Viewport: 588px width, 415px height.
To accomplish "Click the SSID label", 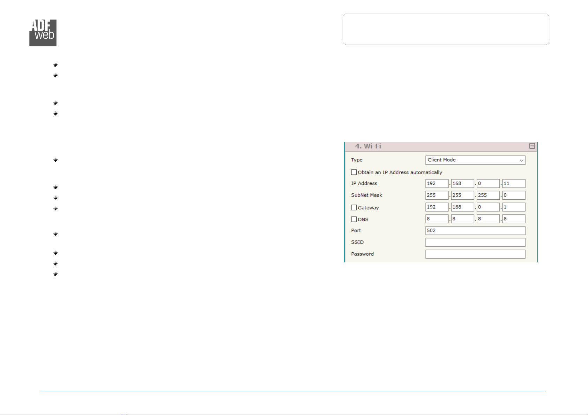I will coord(357,242).
